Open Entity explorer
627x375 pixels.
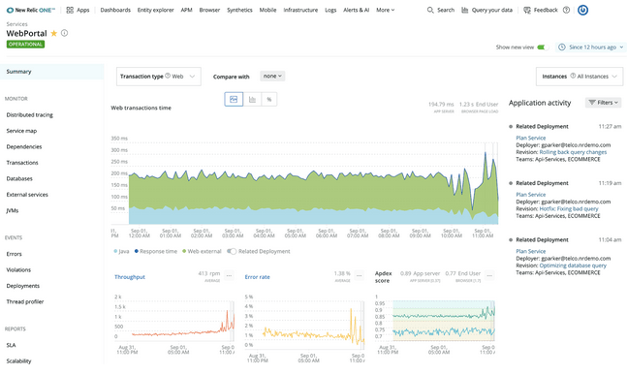[156, 10]
